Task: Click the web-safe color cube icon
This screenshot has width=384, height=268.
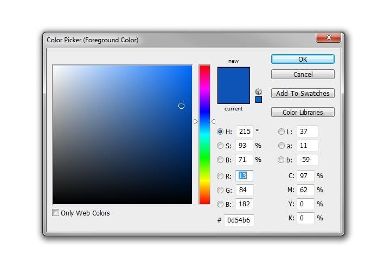Action: (258, 91)
